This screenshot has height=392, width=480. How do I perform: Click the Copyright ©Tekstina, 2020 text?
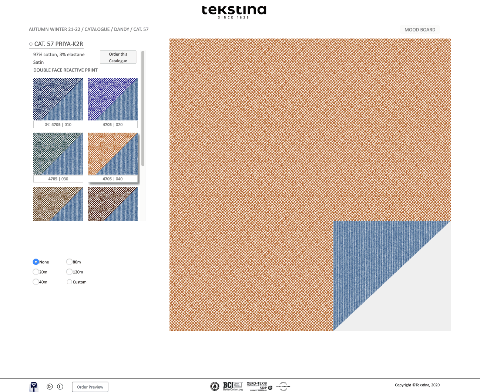(x=417, y=385)
